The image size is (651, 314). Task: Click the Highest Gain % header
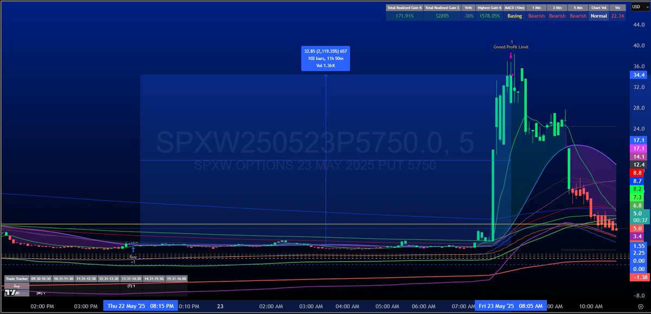pos(489,8)
